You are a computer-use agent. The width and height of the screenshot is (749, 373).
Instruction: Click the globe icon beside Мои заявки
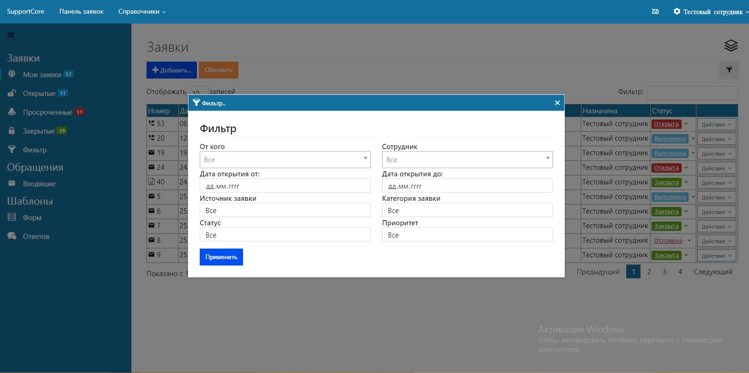click(12, 74)
